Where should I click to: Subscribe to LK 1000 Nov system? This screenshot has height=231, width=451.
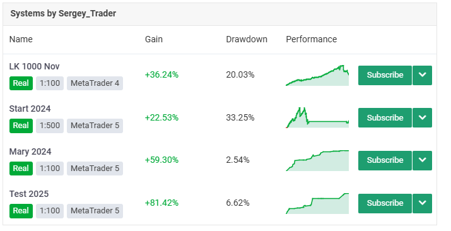click(x=385, y=75)
